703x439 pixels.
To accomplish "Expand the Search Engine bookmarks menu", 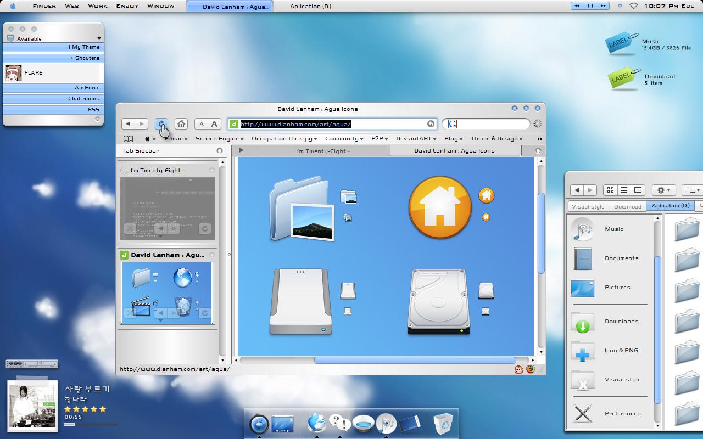I will point(219,139).
